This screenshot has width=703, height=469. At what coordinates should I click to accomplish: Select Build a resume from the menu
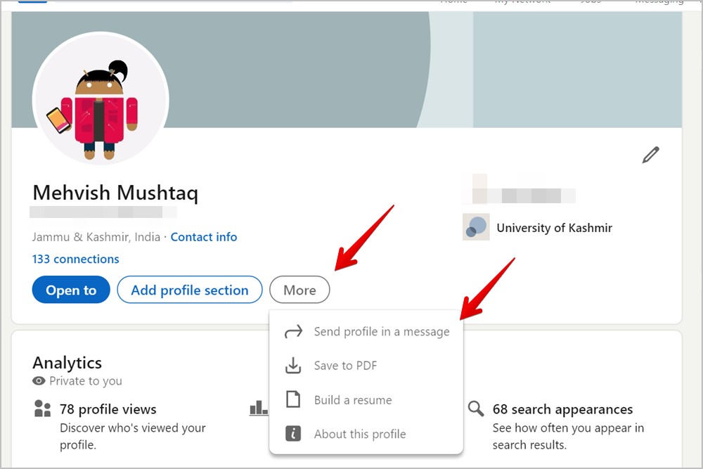coord(352,399)
